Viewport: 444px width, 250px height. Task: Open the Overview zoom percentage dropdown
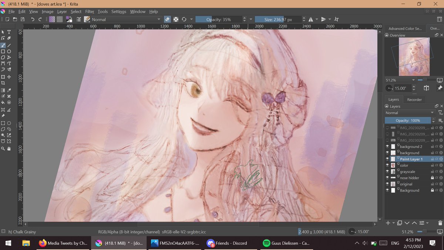(x=400, y=80)
